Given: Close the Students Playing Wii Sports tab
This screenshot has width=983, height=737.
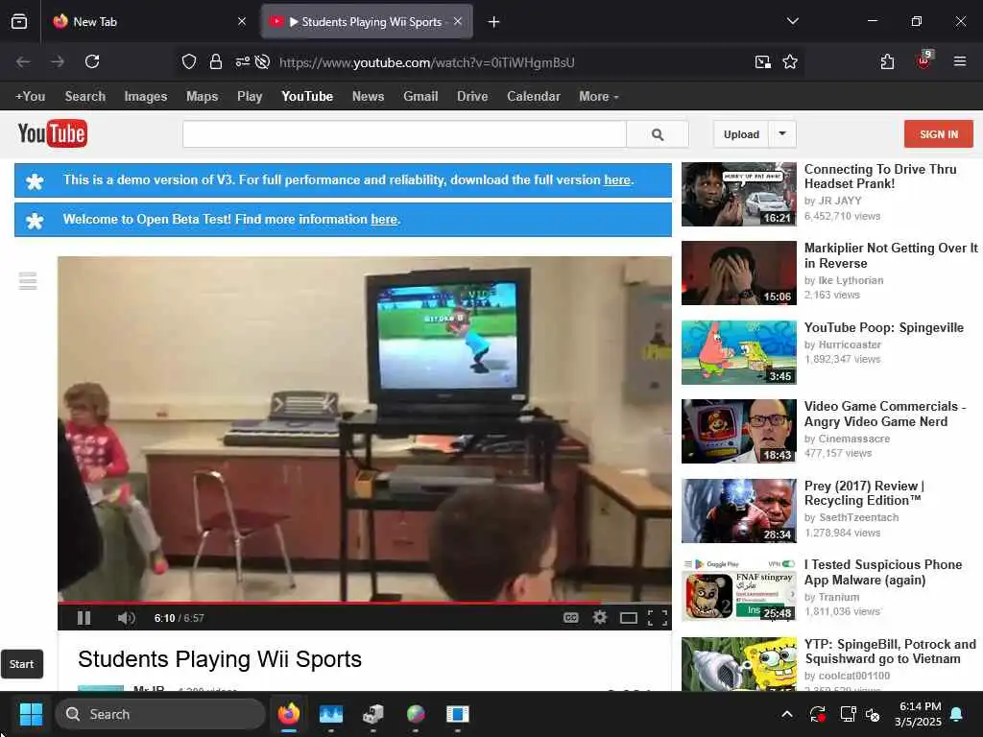Looking at the screenshot, I should [458, 21].
